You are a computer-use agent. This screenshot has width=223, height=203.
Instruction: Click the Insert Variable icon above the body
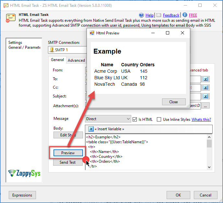[91, 129]
